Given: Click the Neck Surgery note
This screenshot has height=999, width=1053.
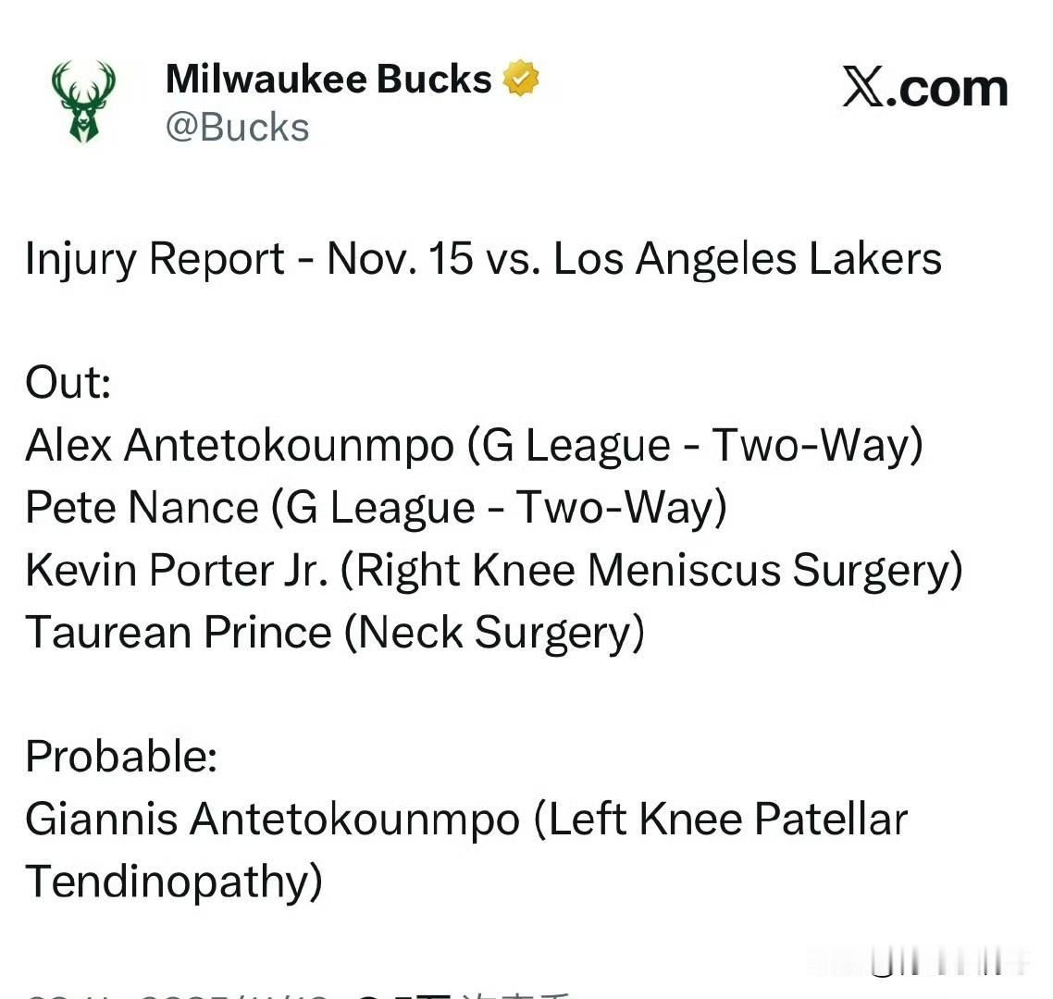Looking at the screenshot, I should coord(494,633).
